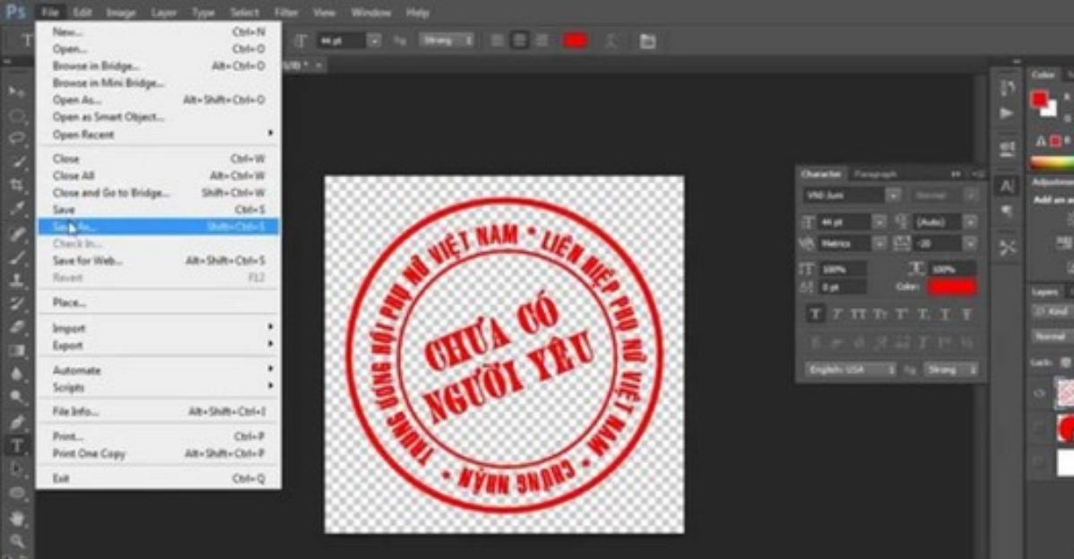This screenshot has height=559, width=1074.
Task: Open font family dropdown in Character panel
Action: [x=893, y=195]
